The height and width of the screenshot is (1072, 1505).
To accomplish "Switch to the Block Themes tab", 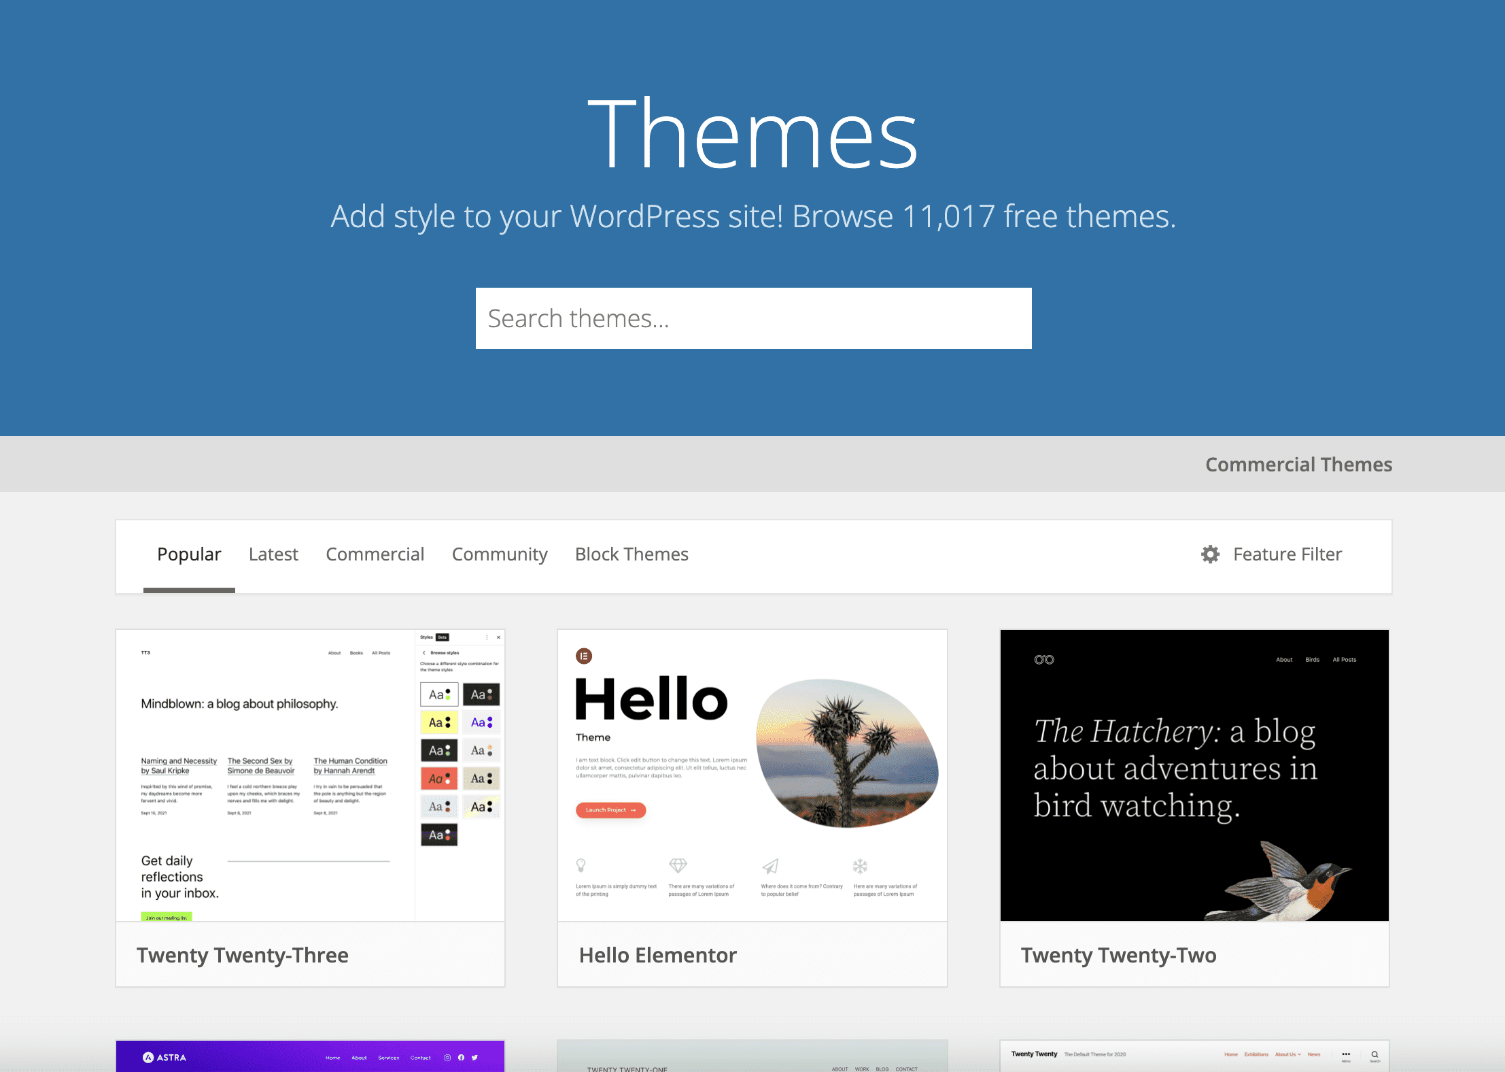I will pos(631,554).
